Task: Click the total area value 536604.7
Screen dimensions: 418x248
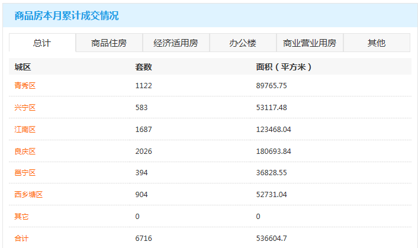Action: pyautogui.click(x=271, y=239)
